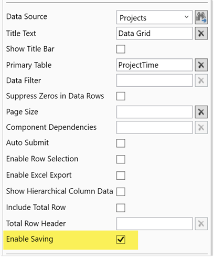This screenshot has width=214, height=257.
Task: Uncheck the Enable Saving checkbox
Action: pos(121,240)
